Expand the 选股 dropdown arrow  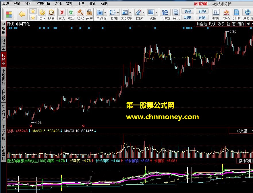coord(156,12)
